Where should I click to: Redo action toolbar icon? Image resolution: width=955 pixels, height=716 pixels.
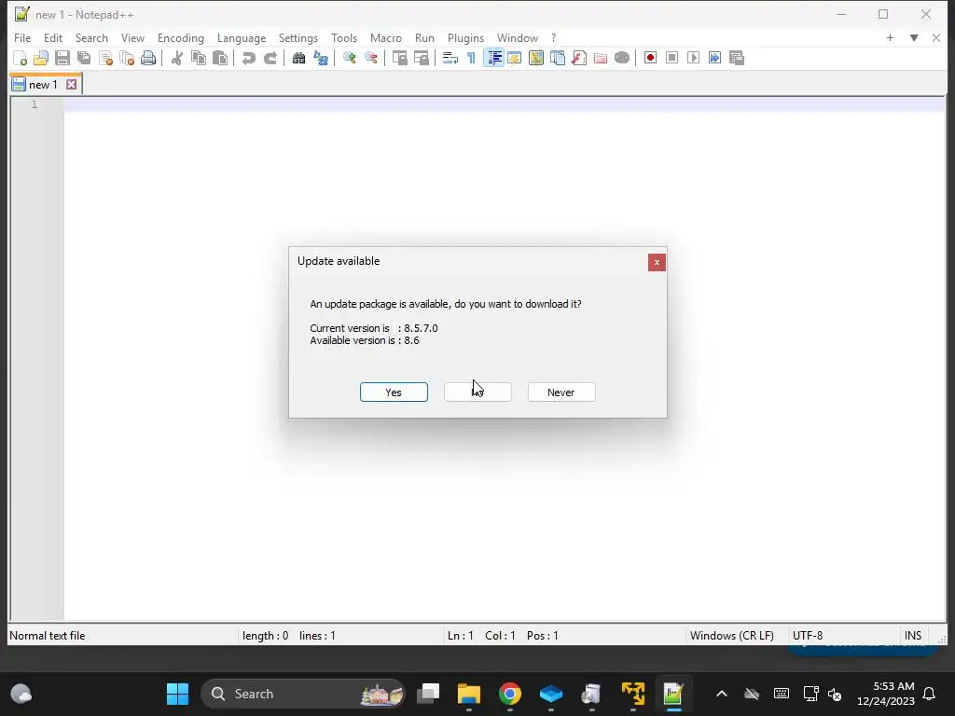point(270,58)
